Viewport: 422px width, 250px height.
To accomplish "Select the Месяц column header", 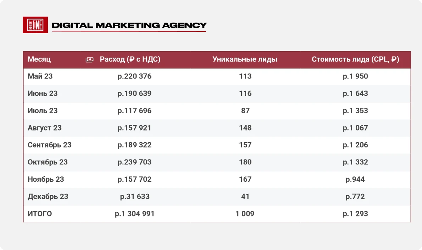I will [x=39, y=59].
